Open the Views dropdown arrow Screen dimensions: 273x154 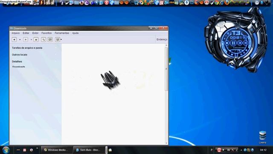61,40
